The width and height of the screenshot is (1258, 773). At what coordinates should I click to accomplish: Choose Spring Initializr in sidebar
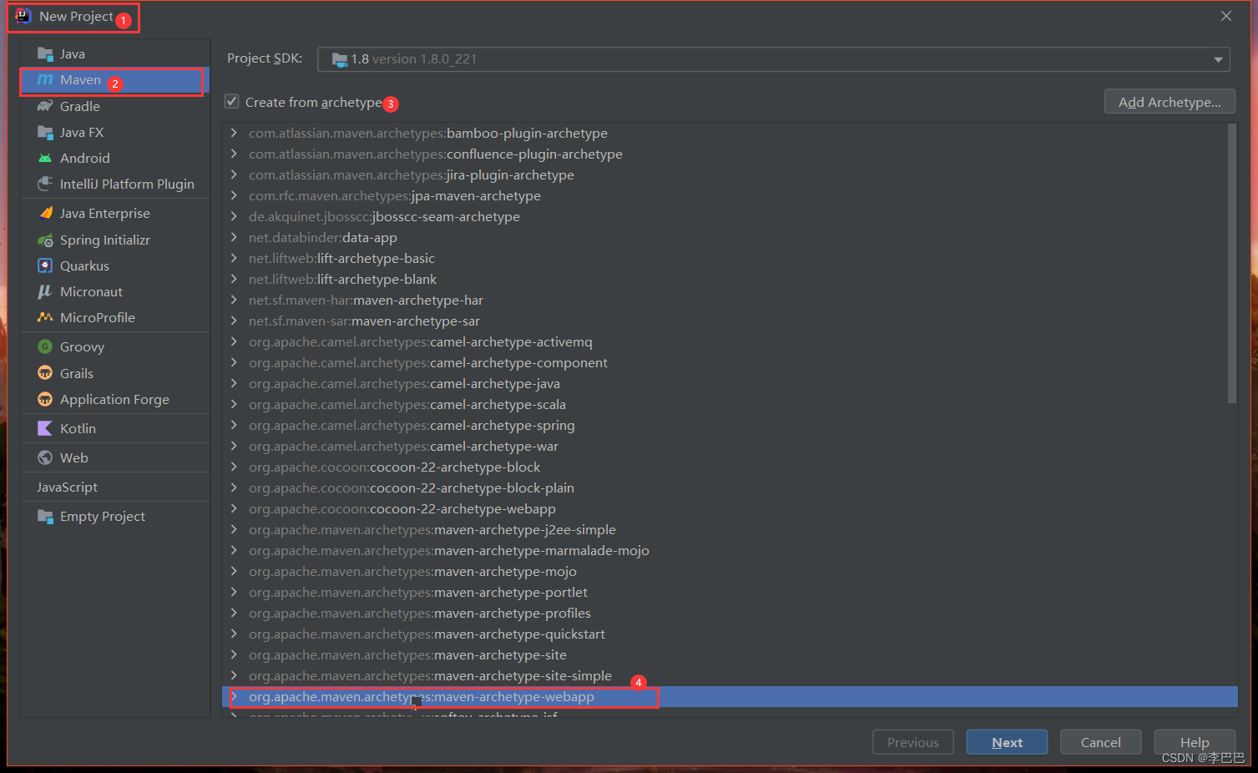(115, 240)
